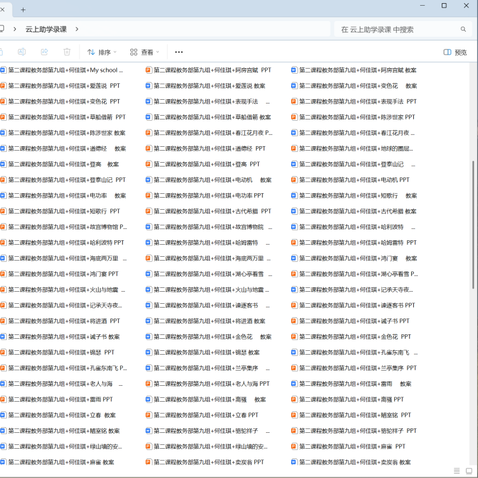Select the file name 草船借箭 教案
This screenshot has width=478, height=478.
pos(212,117)
